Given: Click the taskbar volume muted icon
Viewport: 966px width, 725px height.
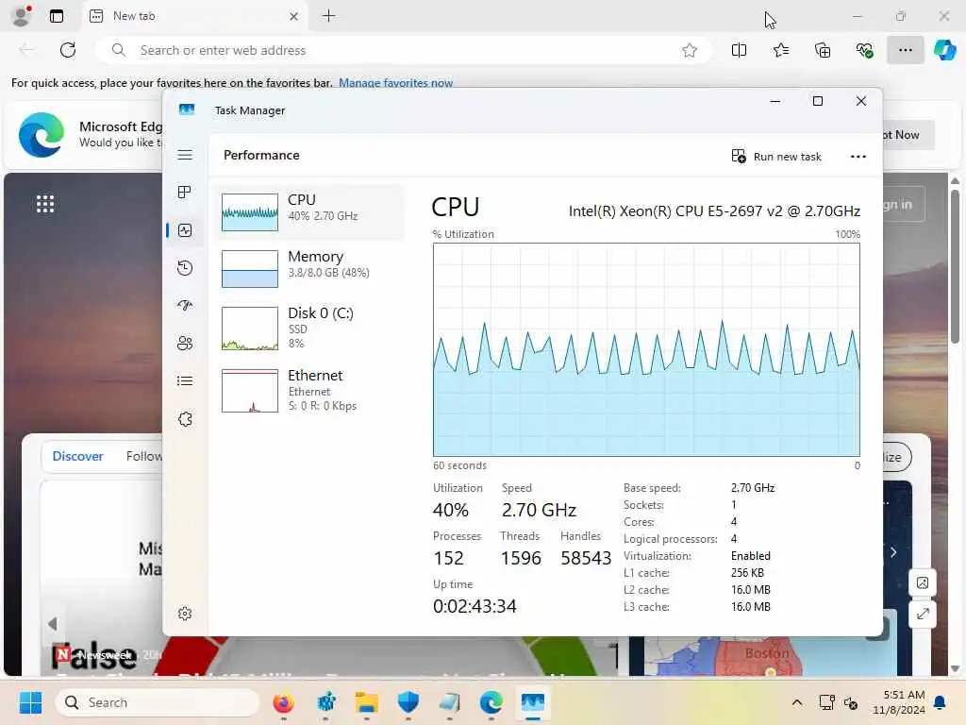Looking at the screenshot, I should click(x=852, y=702).
